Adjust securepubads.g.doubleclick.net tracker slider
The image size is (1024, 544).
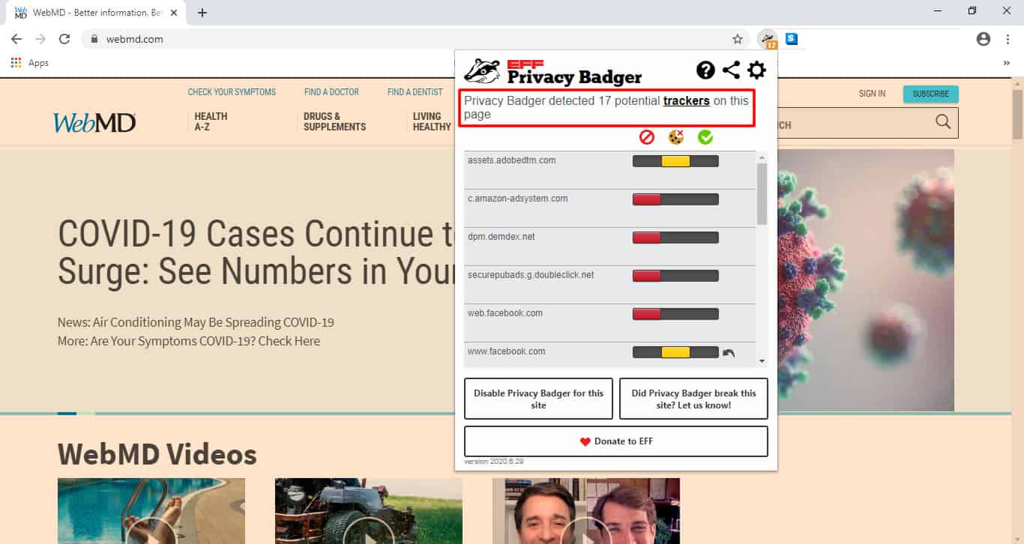(675, 276)
